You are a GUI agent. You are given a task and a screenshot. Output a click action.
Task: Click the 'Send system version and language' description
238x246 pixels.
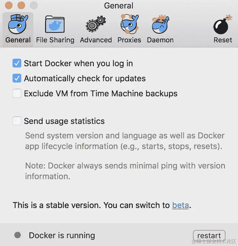(125, 141)
